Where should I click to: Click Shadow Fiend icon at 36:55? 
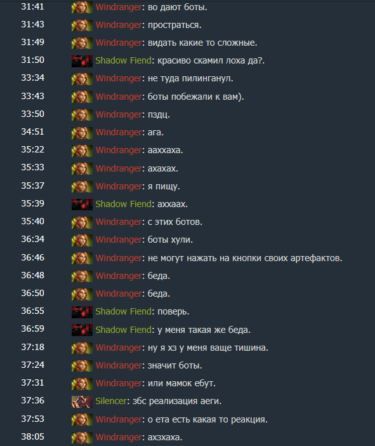pos(82,312)
